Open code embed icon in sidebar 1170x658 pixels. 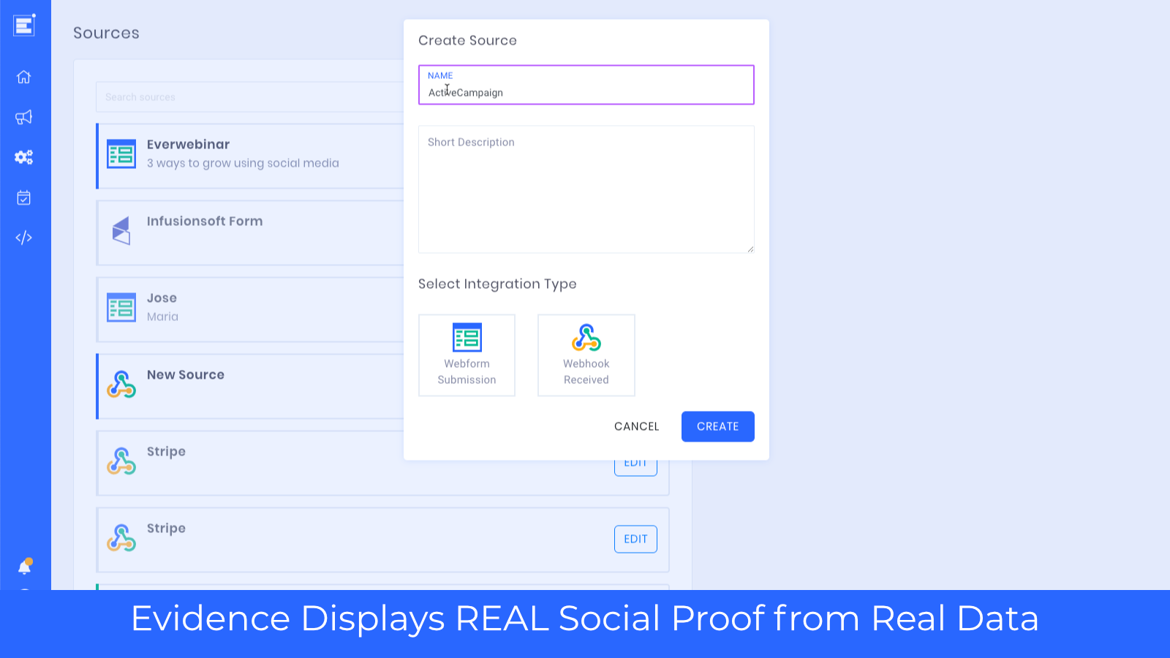point(24,238)
